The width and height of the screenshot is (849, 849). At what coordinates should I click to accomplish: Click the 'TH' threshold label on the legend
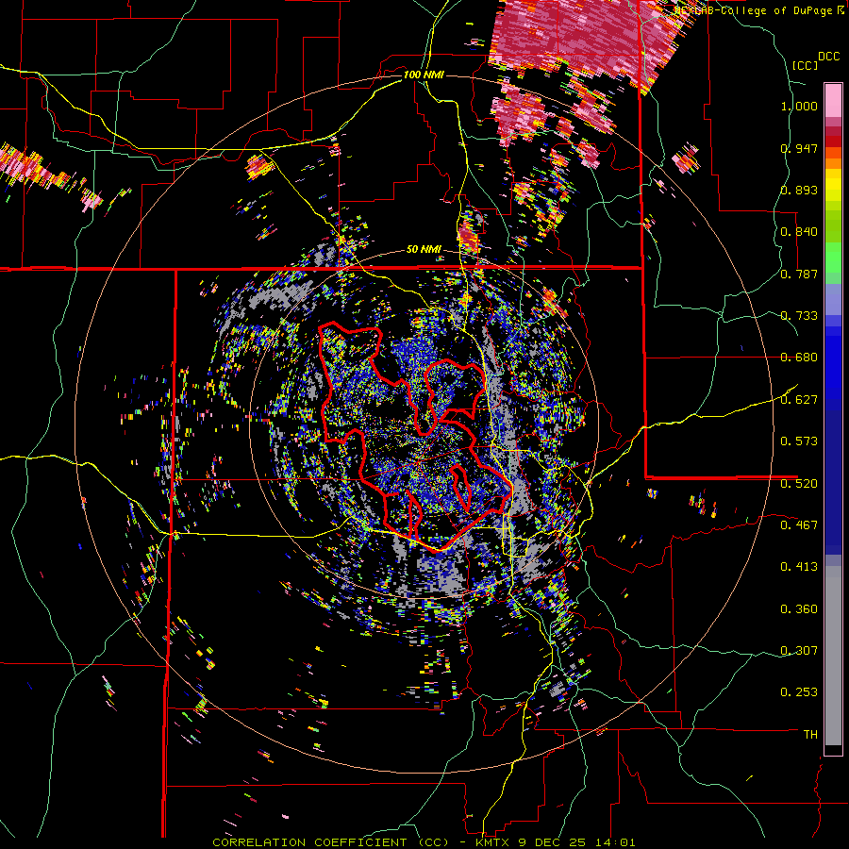(810, 735)
